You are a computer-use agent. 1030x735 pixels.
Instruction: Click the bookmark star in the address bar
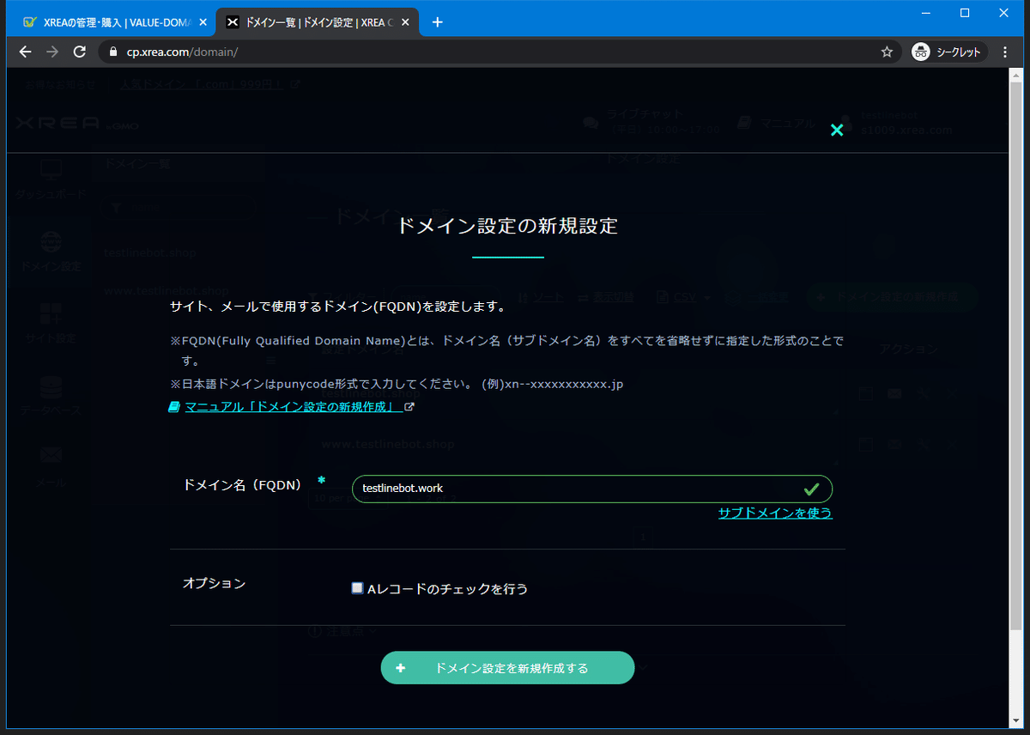pos(887,52)
